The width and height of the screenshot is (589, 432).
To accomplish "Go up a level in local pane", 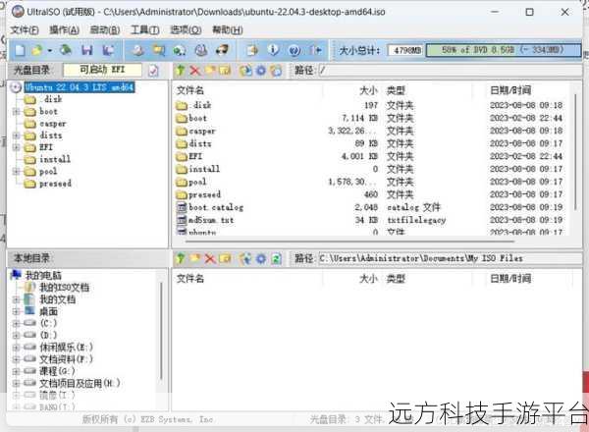I will pos(181,258).
